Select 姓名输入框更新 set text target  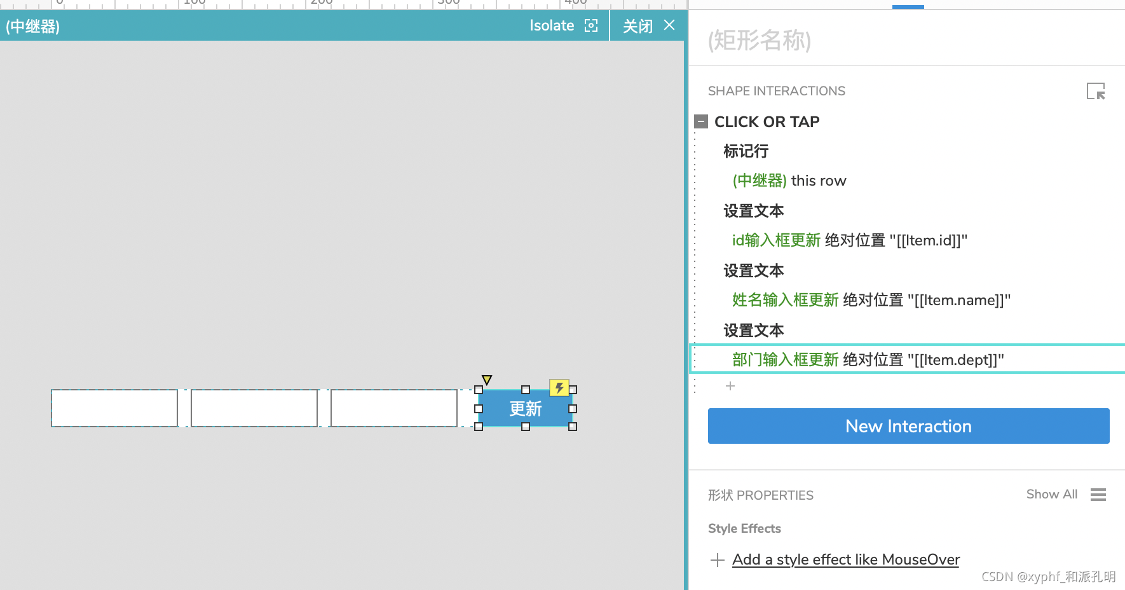point(871,300)
